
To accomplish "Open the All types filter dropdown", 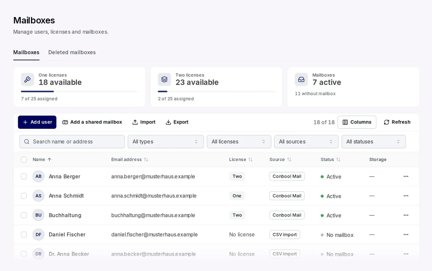I will [x=166, y=142].
